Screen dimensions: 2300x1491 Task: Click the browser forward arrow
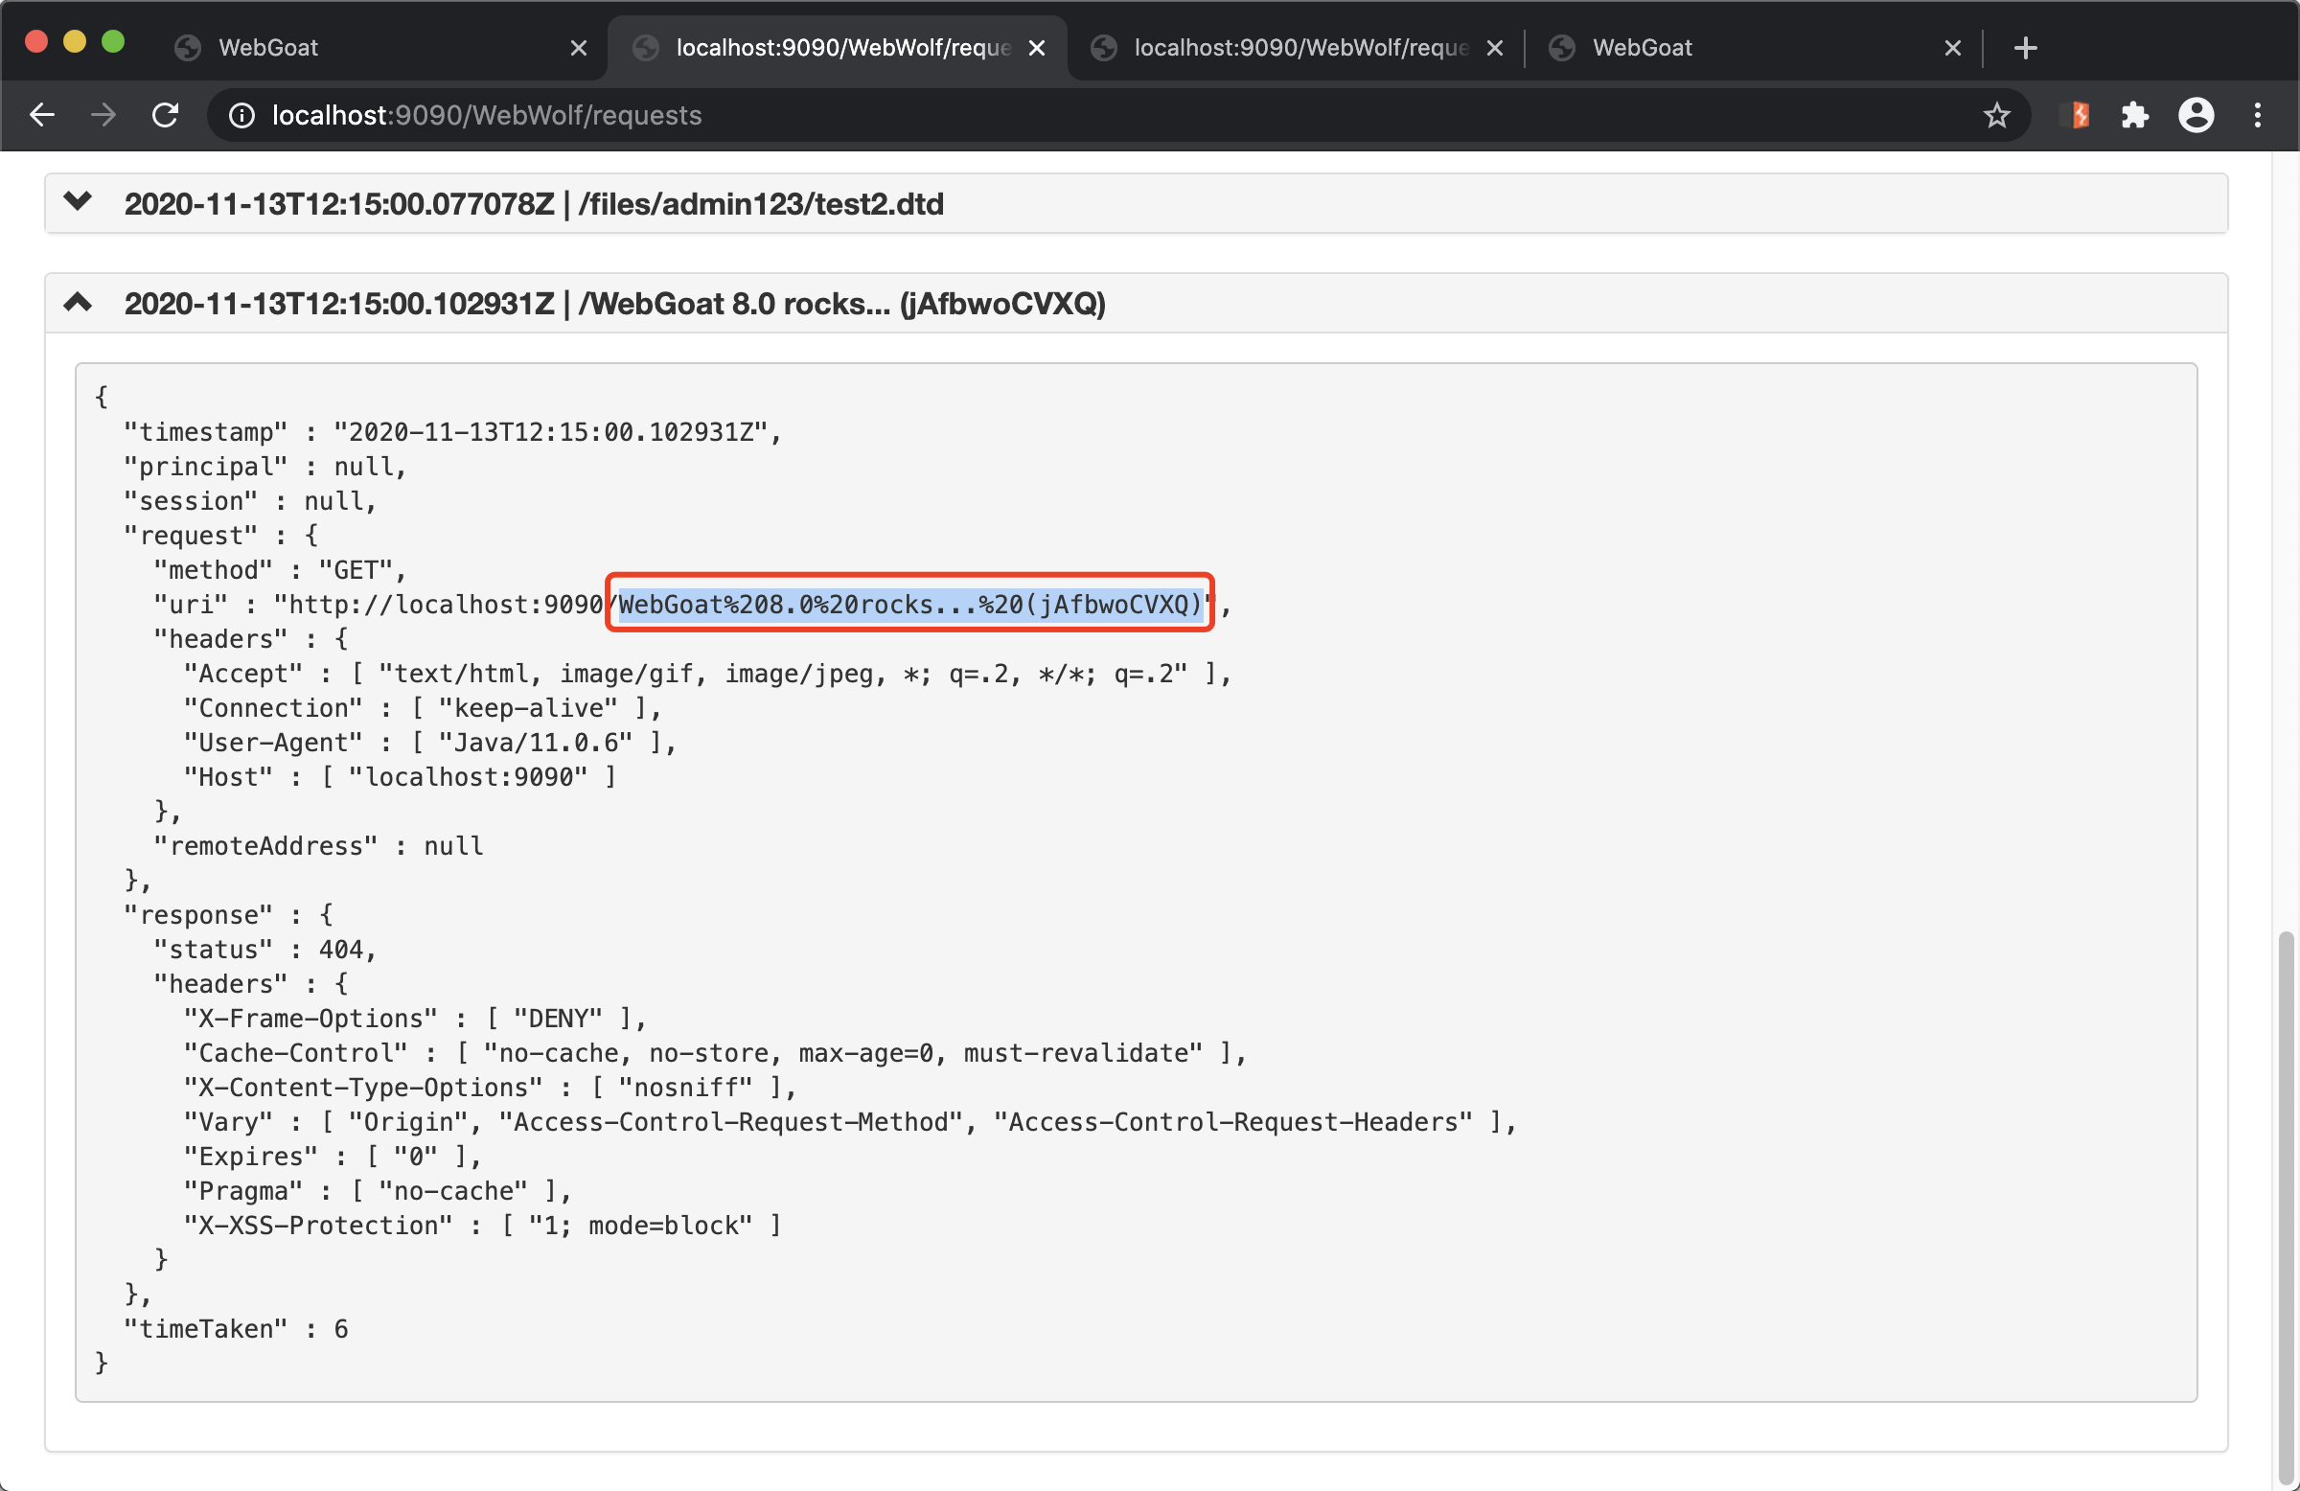[x=103, y=115]
